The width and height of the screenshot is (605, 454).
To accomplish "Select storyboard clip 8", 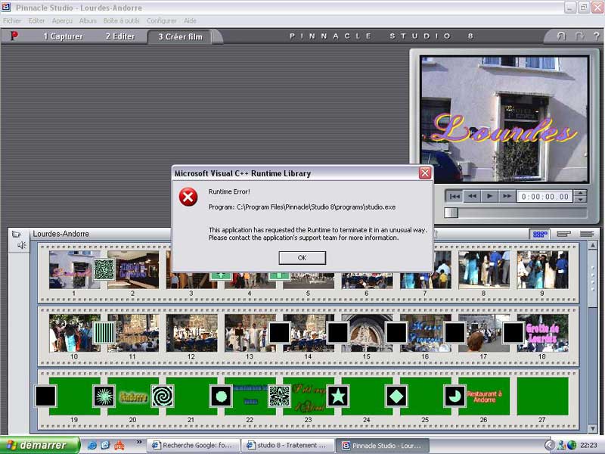I will [x=484, y=270].
